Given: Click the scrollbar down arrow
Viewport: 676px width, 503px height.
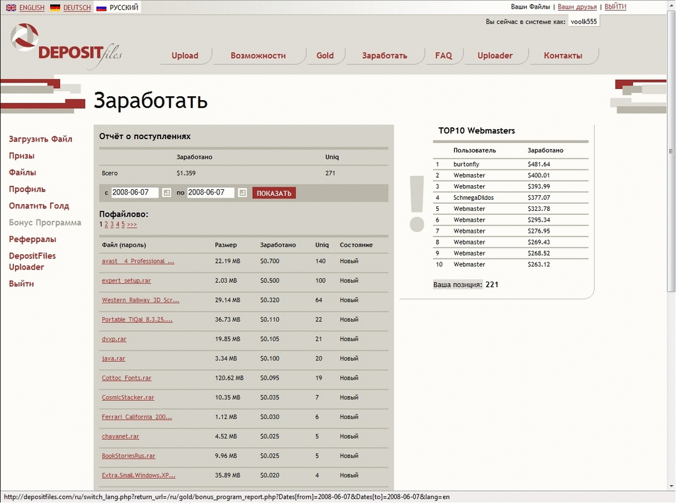Looking at the screenshot, I should coord(671,487).
